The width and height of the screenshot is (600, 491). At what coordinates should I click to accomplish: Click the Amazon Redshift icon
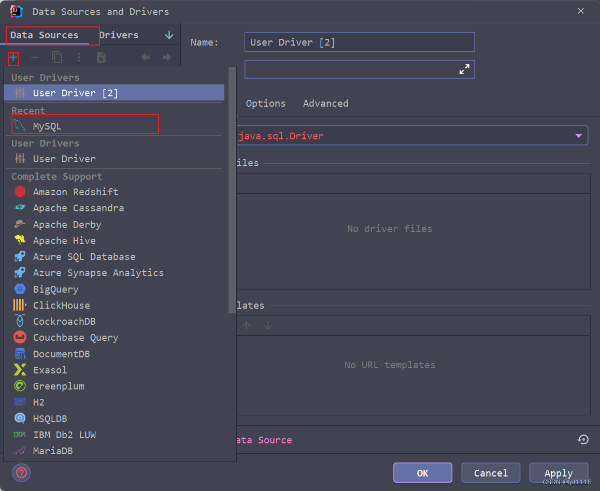pos(20,192)
